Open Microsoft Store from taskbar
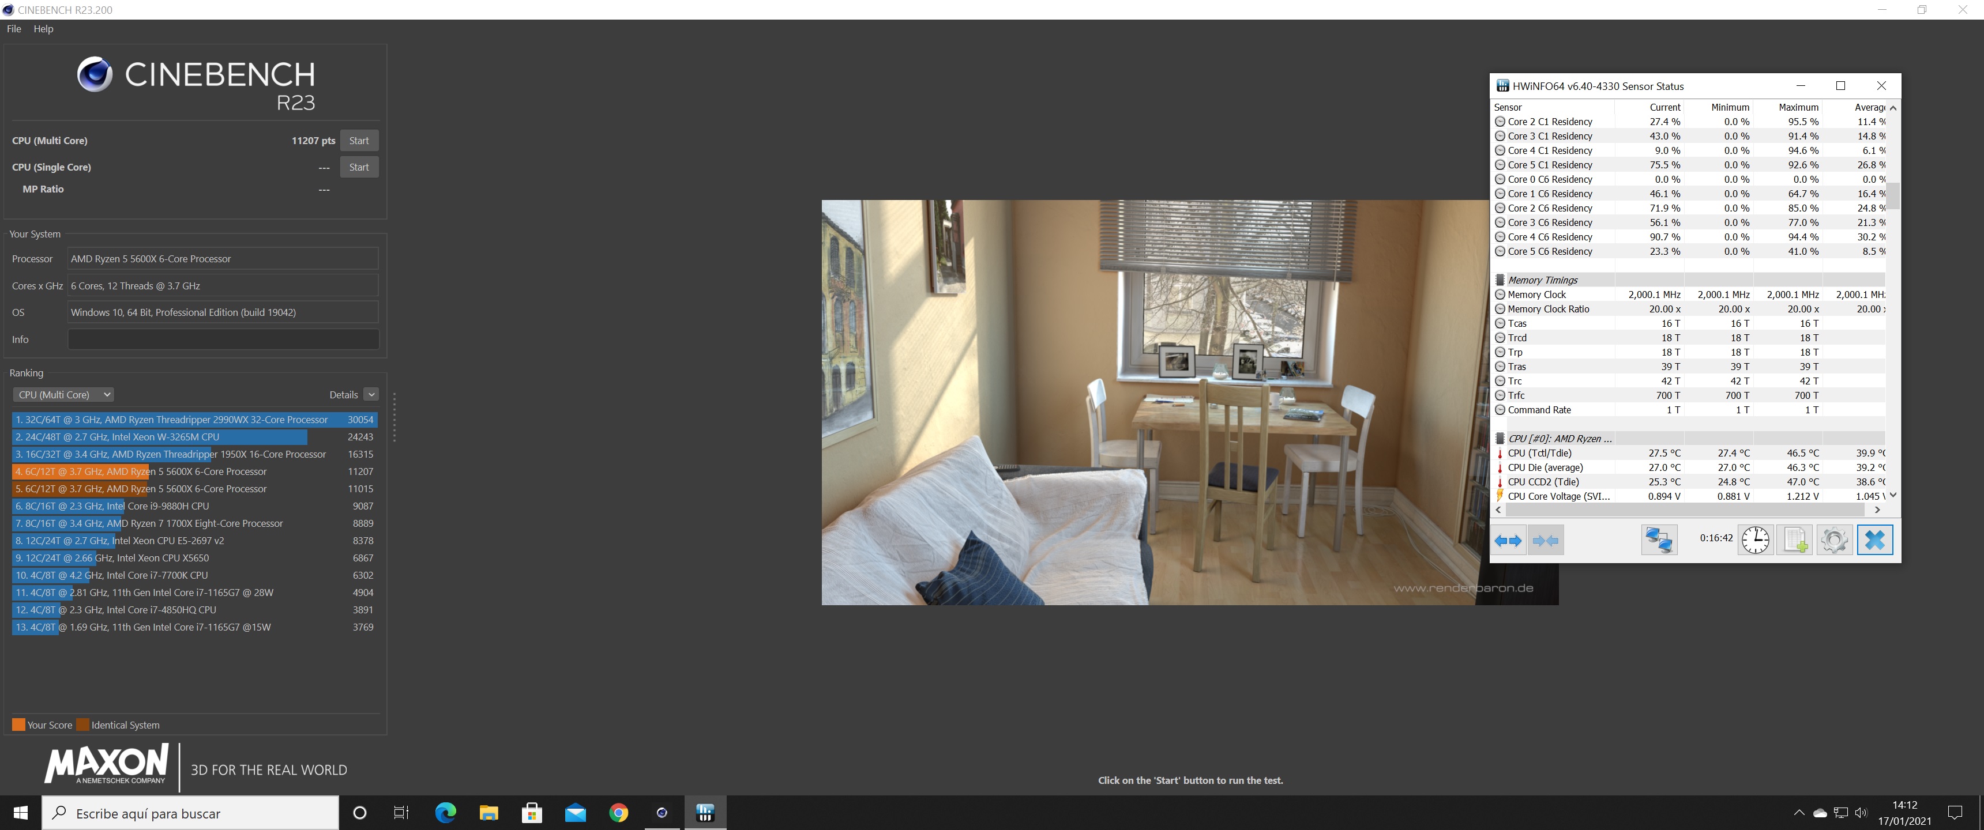Viewport: 1984px width, 830px height. coord(531,813)
